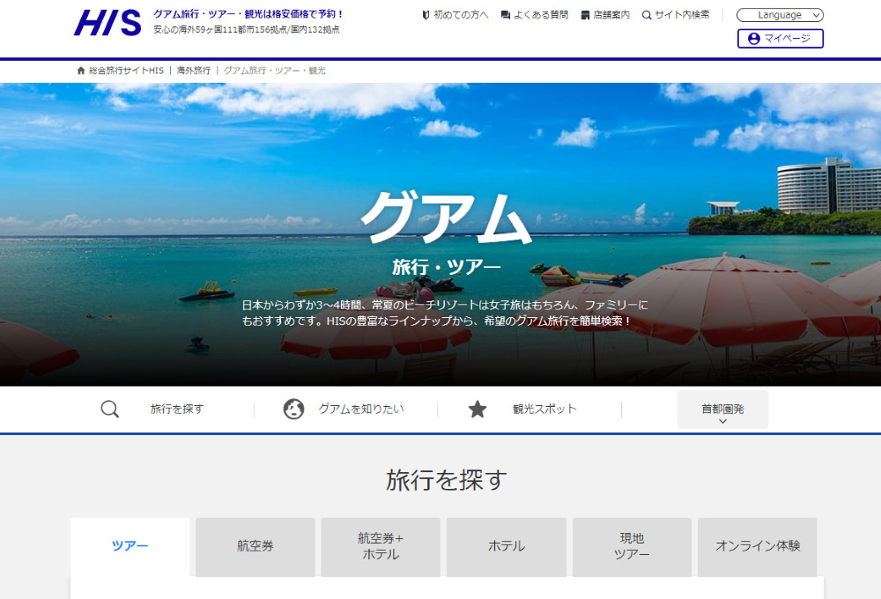This screenshot has height=599, width=881.
Task: Jump to the 観光スポット section link
Action: (544, 409)
